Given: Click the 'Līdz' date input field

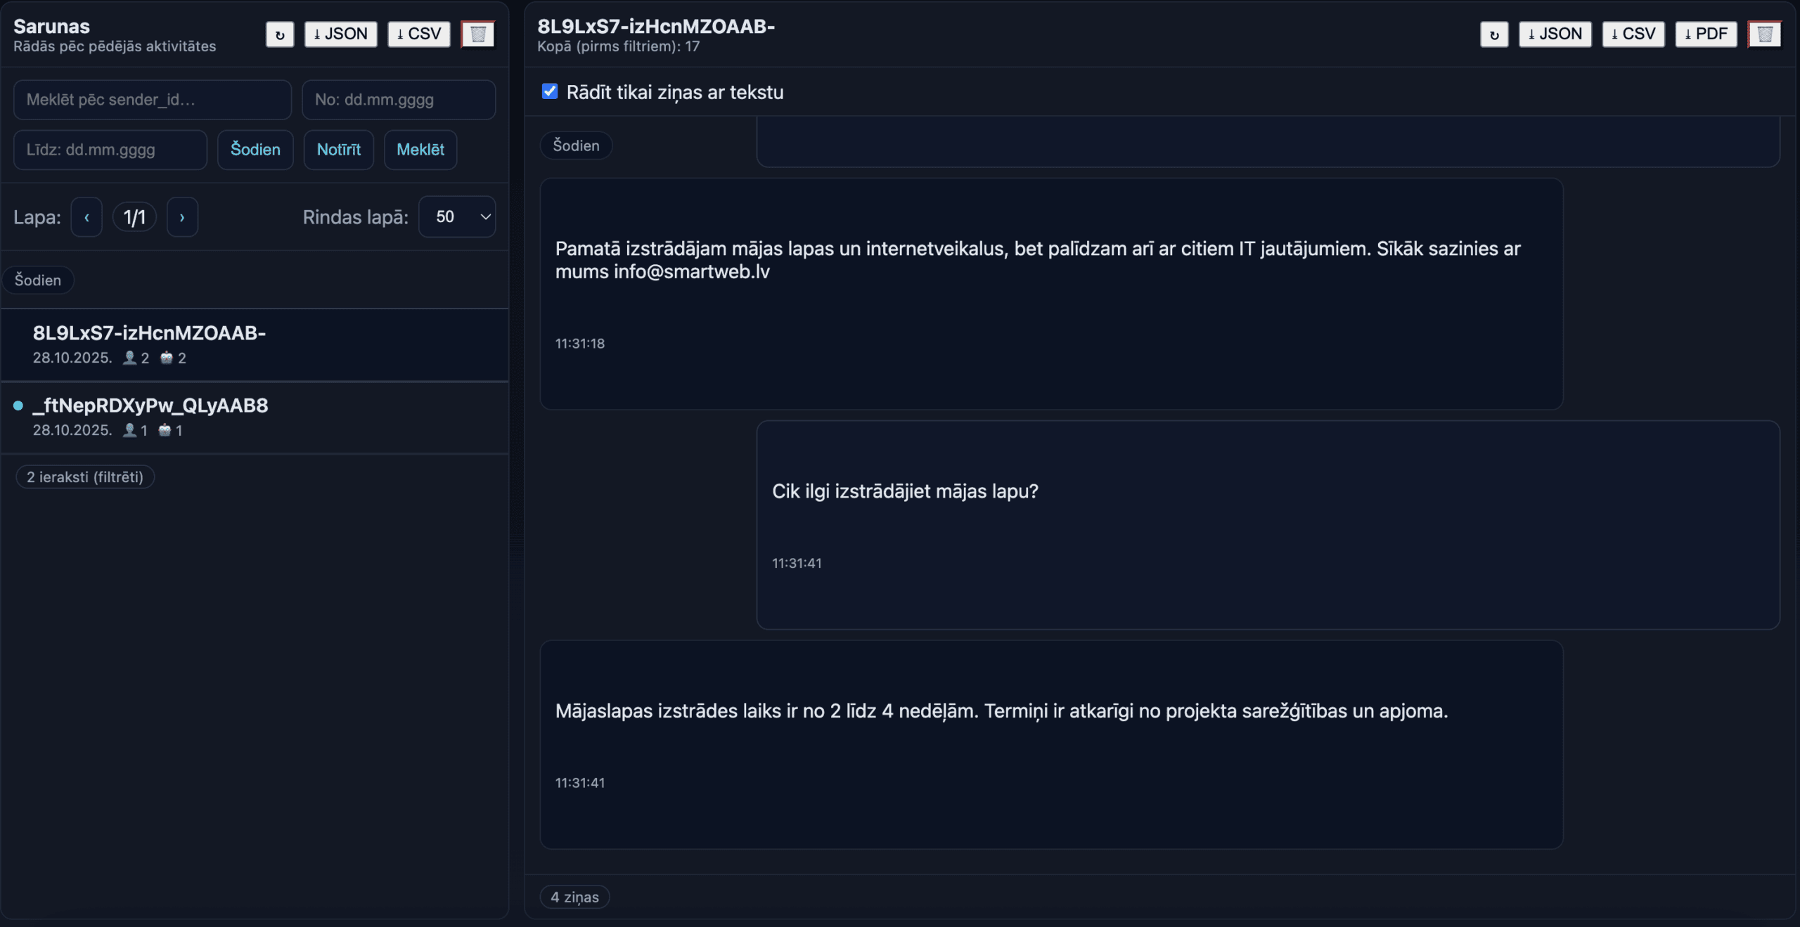Looking at the screenshot, I should [110, 149].
